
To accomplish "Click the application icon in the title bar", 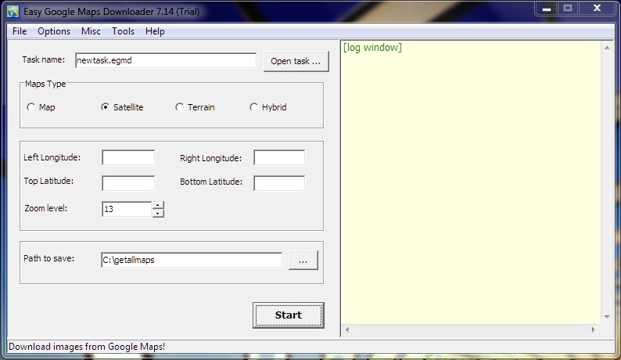I will click(x=13, y=11).
